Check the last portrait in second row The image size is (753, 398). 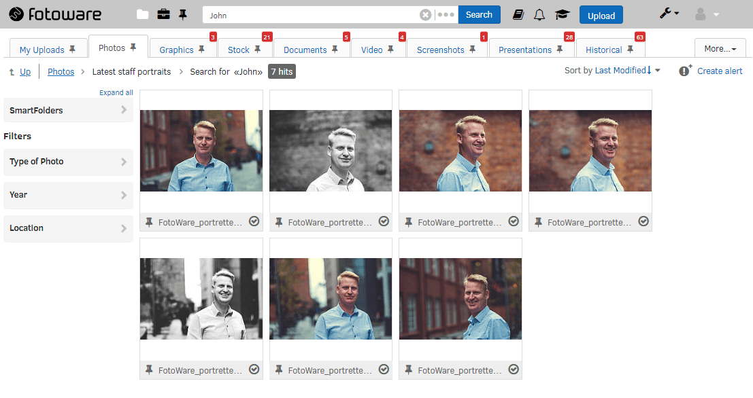[x=514, y=369]
